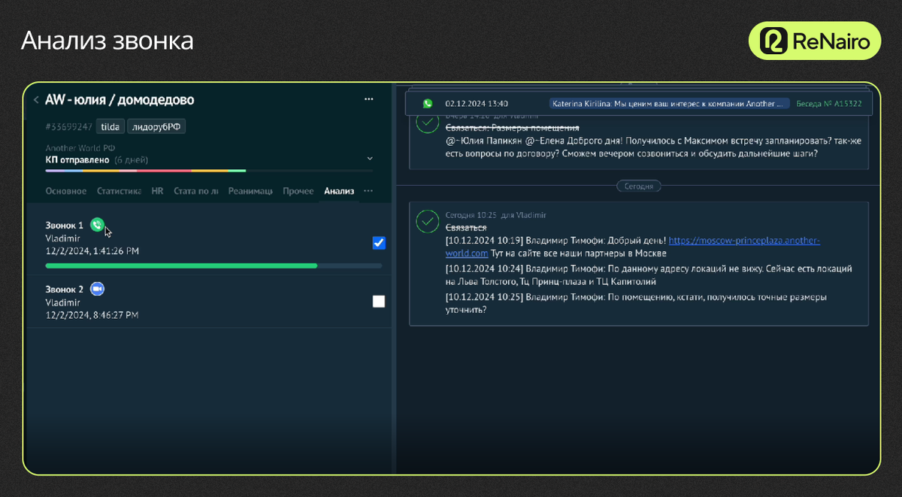The height and width of the screenshot is (497, 902).
Task: Click the Katerina Kirilina message preview
Action: tap(670, 104)
